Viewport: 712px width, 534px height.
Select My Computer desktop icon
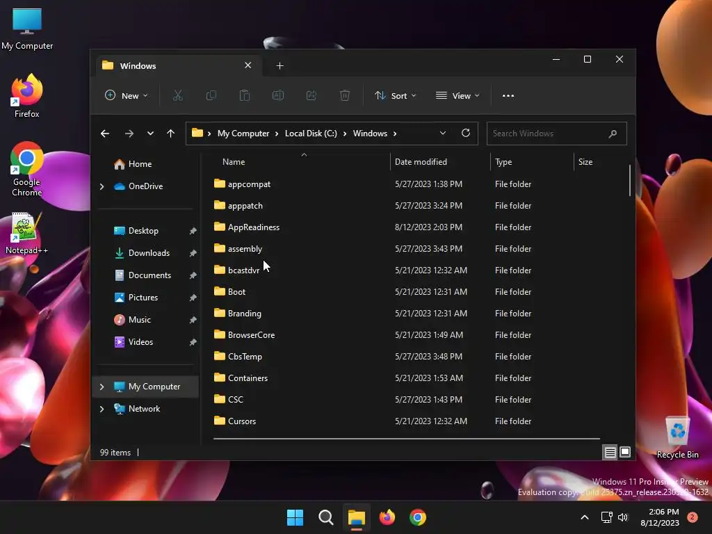click(x=27, y=28)
